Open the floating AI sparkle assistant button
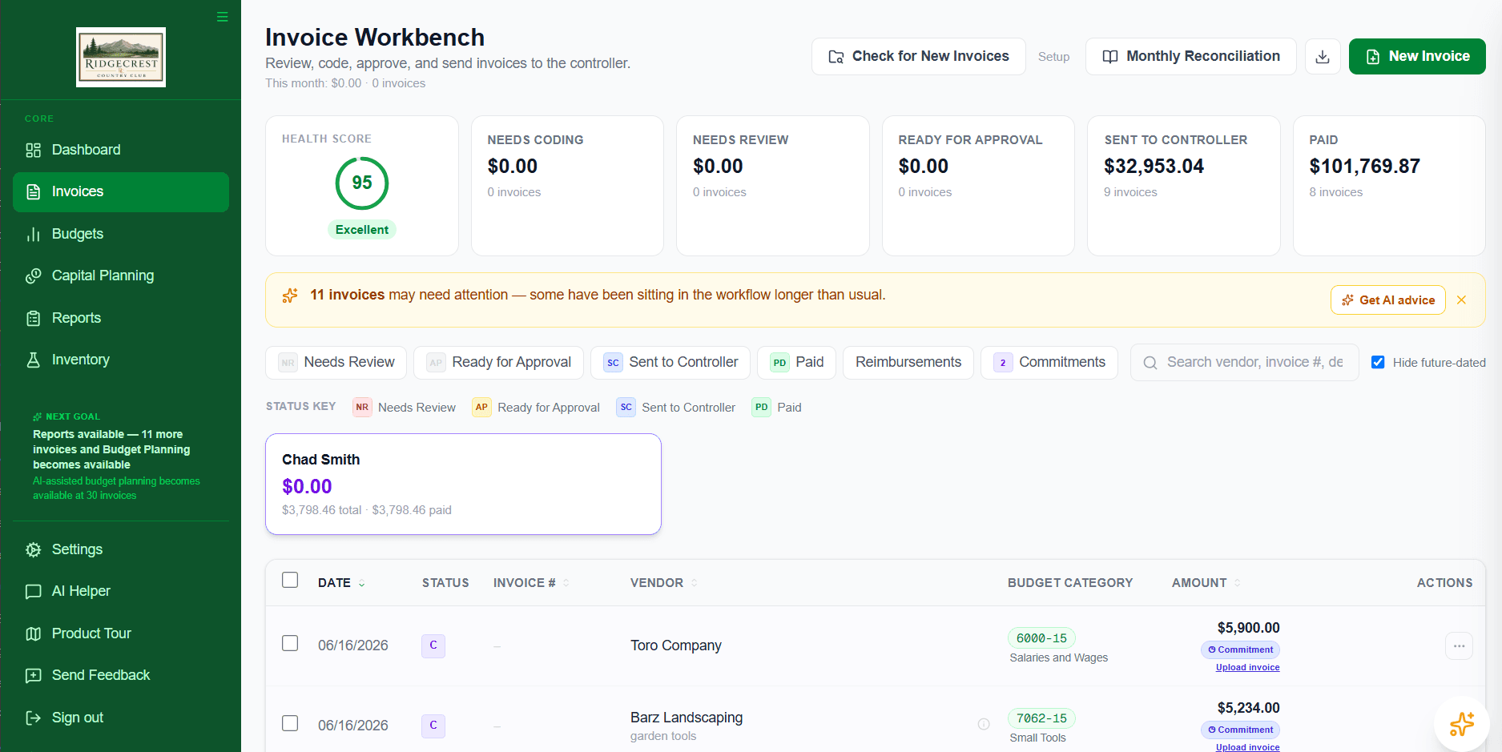This screenshot has width=1502, height=752. [1461, 723]
